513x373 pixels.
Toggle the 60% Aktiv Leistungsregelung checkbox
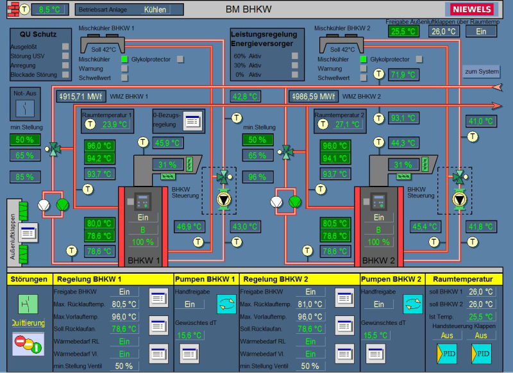[x=295, y=56]
